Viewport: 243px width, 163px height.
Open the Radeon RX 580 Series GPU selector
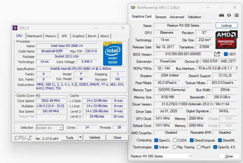coord(161,156)
